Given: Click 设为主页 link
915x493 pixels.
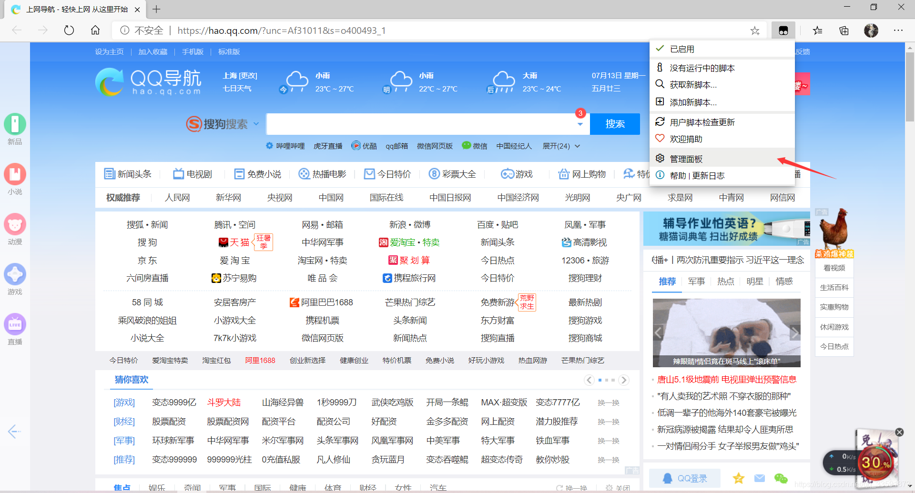Looking at the screenshot, I should [109, 52].
